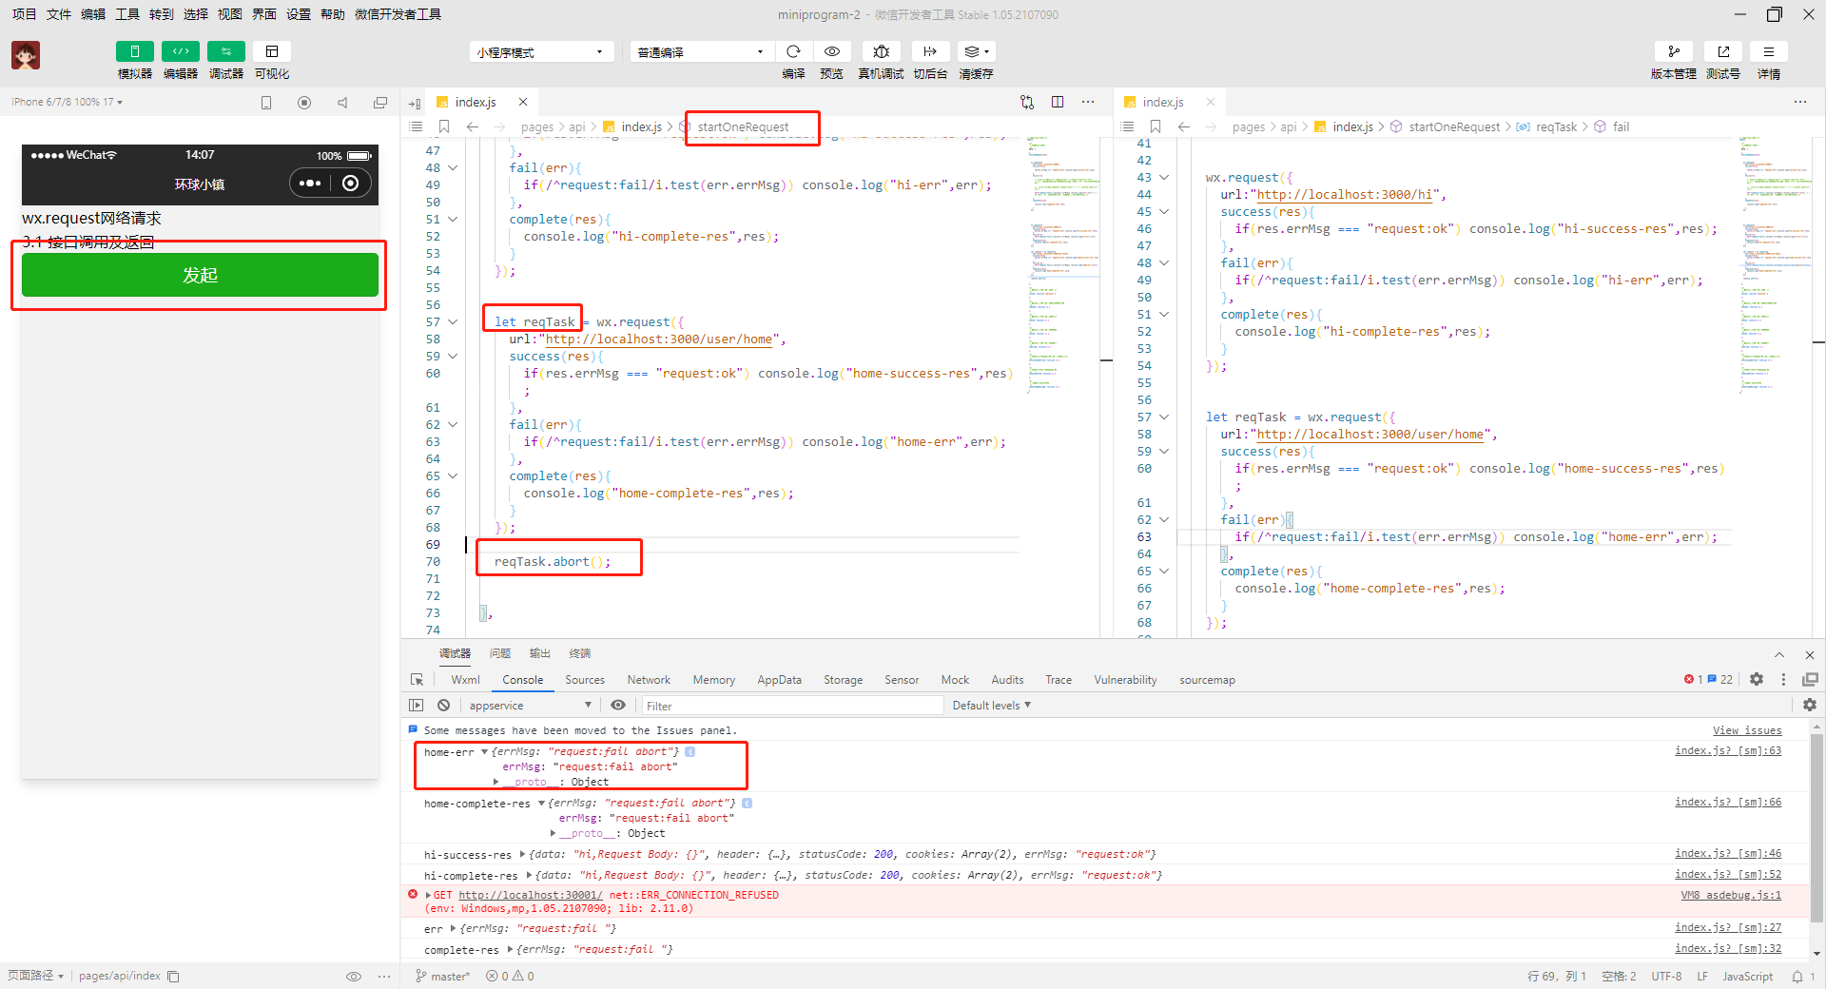The image size is (1826, 989).
Task: Open 版本管理 version control icon
Action: click(x=1674, y=51)
